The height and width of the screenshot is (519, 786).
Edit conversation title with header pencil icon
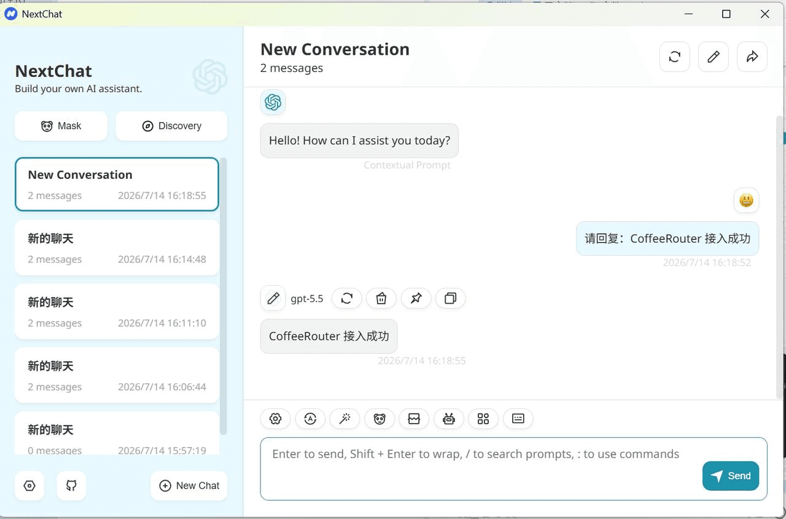[713, 57]
